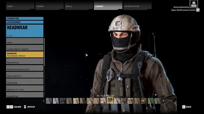This screenshot has width=204, height=114.
Task: Pick the leftmost gray camo swatch
Action: click(49, 101)
